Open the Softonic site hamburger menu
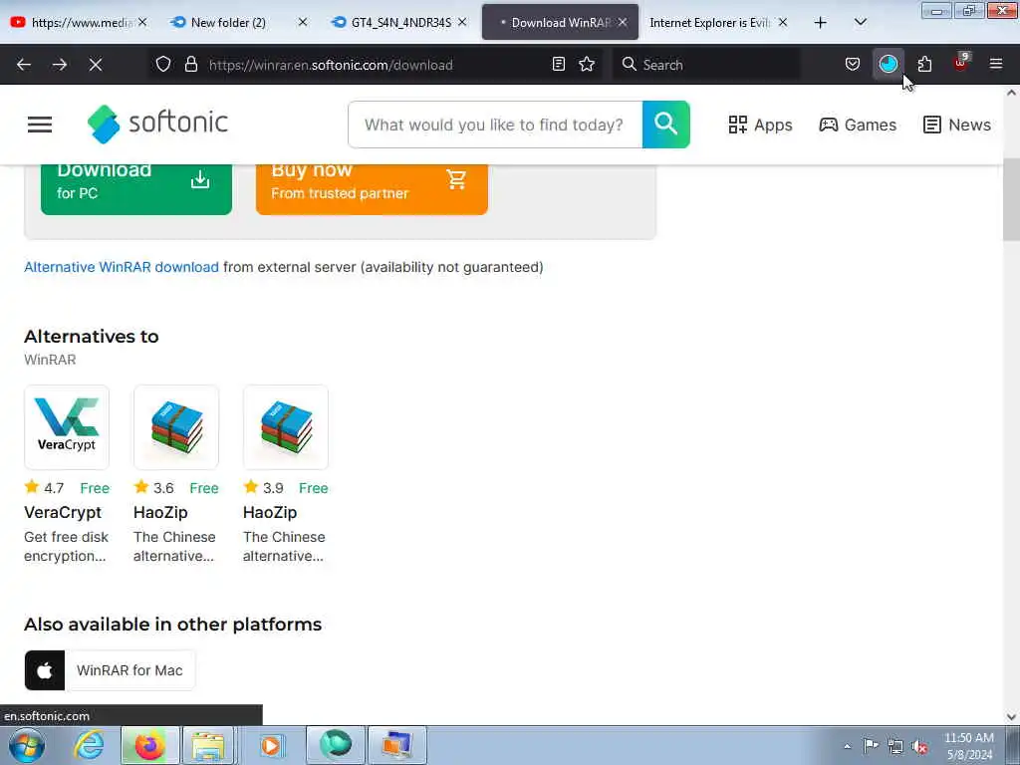This screenshot has height=765, width=1020. click(x=40, y=125)
